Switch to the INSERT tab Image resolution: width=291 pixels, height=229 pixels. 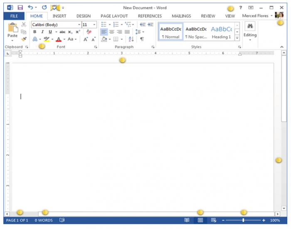[59, 16]
